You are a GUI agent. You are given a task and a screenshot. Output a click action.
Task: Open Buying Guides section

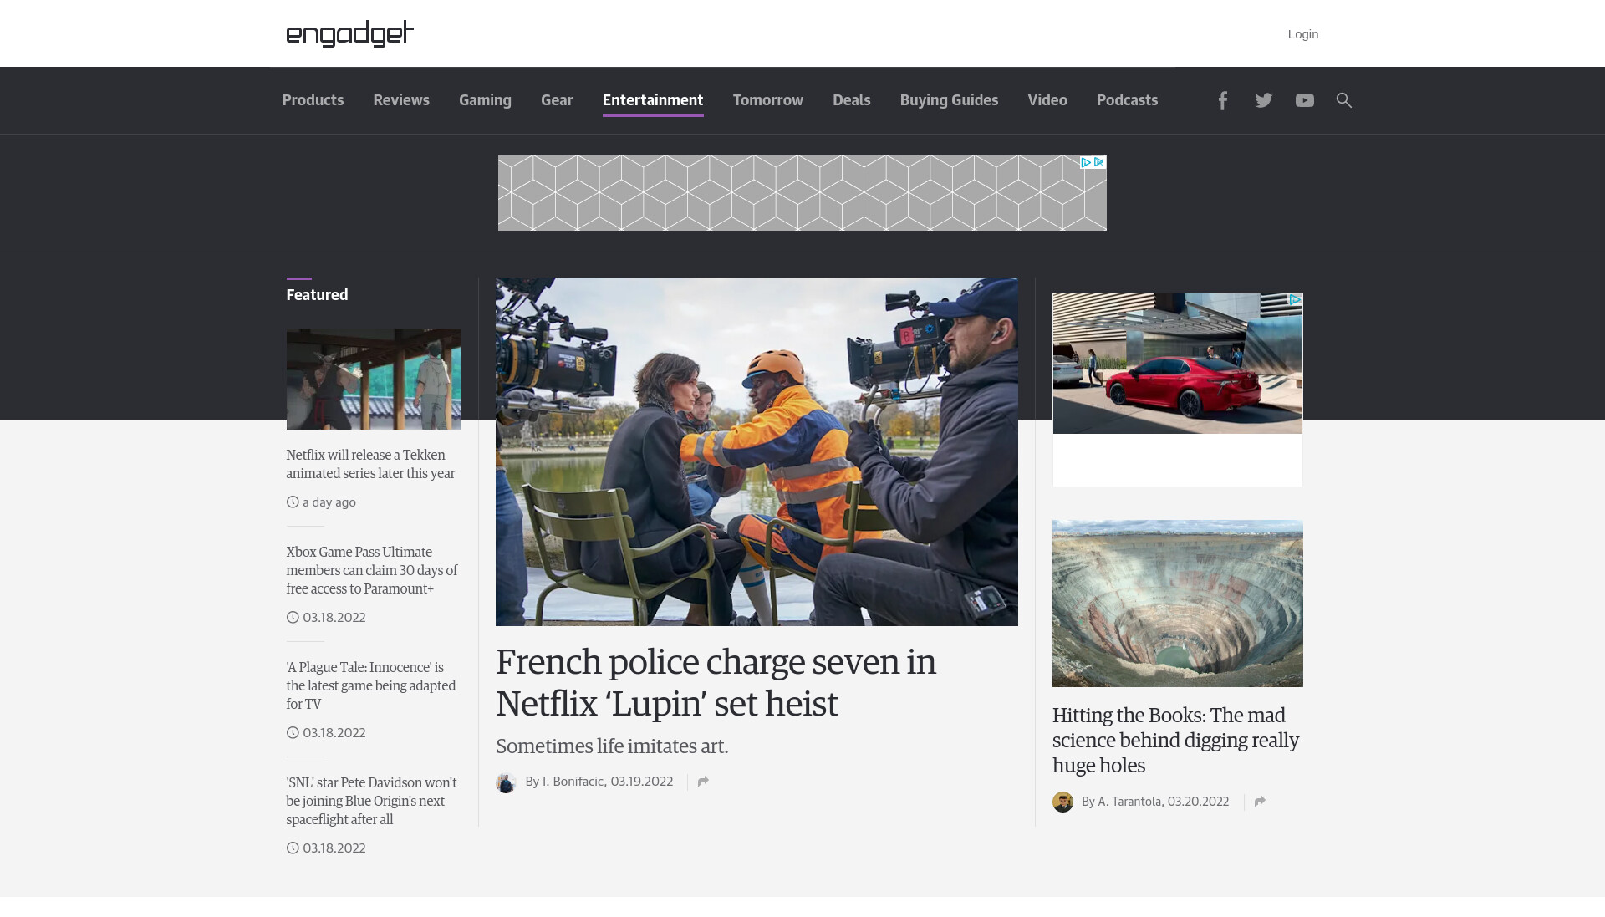pos(949,100)
